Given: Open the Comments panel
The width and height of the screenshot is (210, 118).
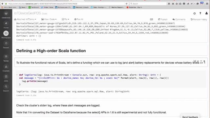Looking at the screenshot, I should tap(179, 19).
